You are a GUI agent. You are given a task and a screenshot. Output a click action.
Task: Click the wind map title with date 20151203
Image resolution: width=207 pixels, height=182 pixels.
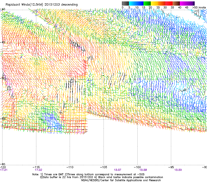pos(42,4)
